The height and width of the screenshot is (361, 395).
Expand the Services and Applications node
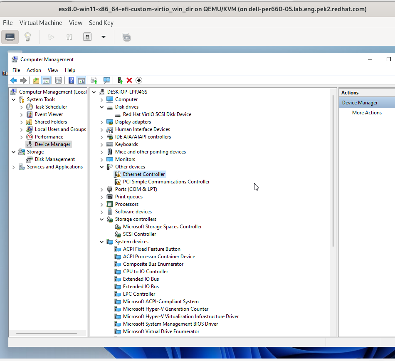pos(14,167)
